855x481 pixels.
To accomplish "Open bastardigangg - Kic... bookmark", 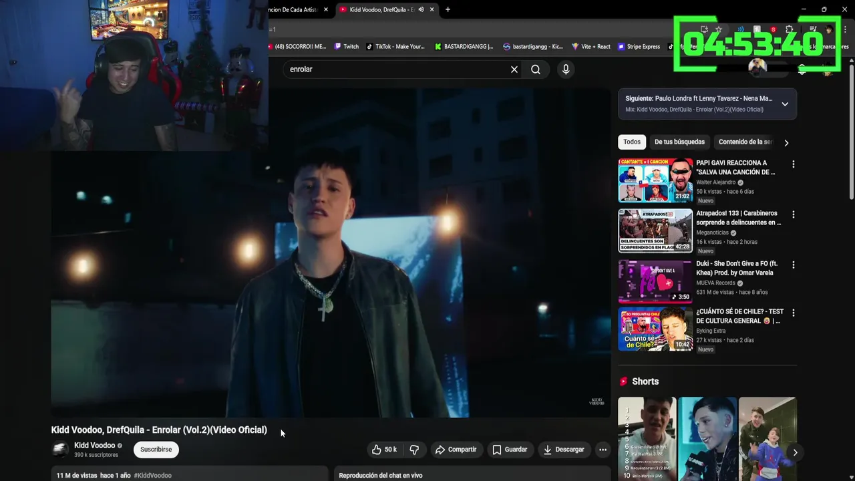I will 533,47.
